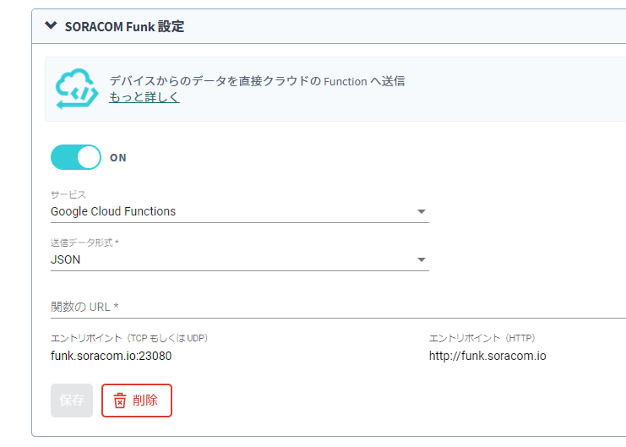Image resolution: width=626 pixels, height=447 pixels.
Task: Click the 送信データ形式 field label
Action: click(x=84, y=243)
